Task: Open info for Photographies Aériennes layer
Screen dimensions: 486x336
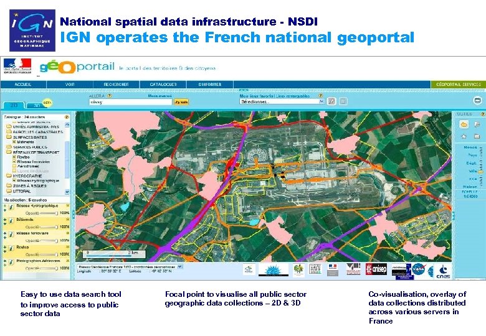Action: coord(11,262)
